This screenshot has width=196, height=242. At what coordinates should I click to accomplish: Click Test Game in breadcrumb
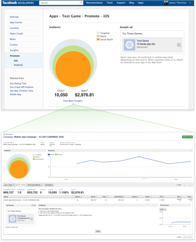click(x=71, y=16)
